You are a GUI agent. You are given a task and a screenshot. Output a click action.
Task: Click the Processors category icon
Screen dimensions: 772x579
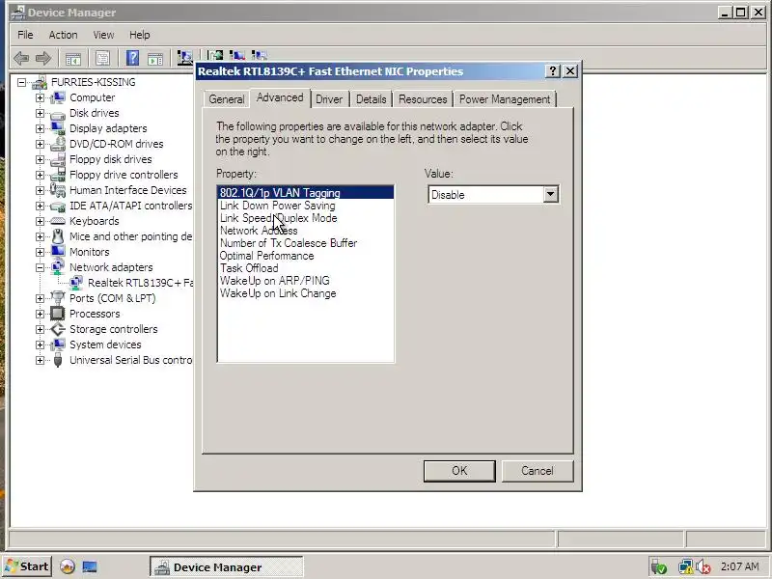tap(58, 314)
